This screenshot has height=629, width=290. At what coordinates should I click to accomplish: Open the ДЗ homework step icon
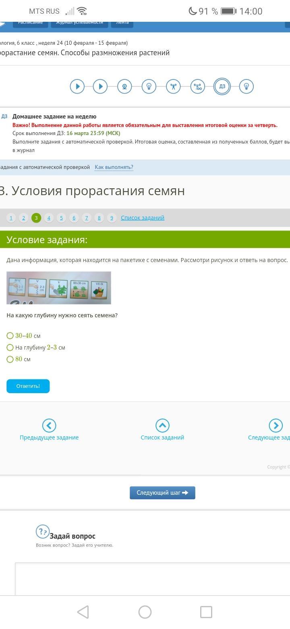[222, 86]
